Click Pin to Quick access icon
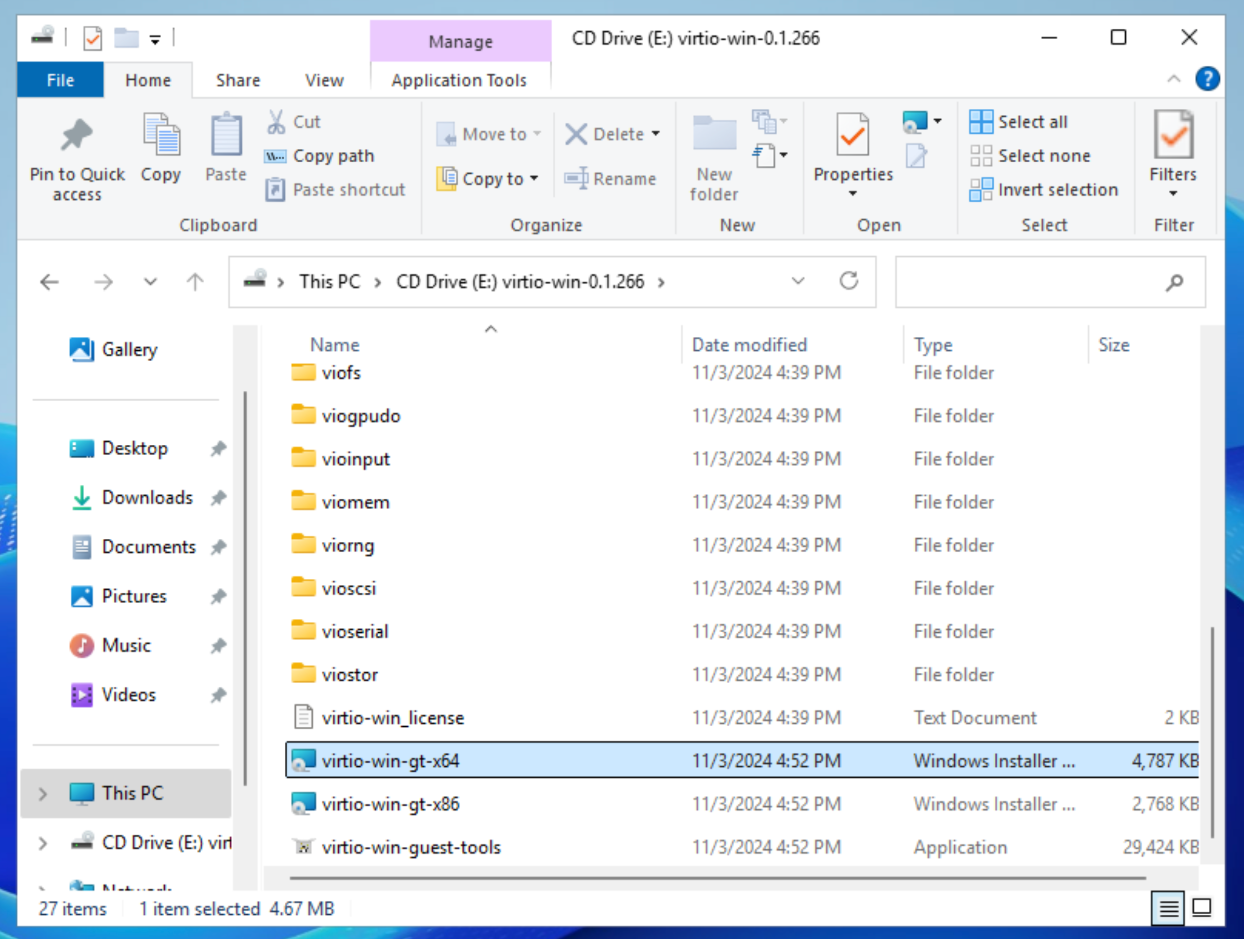Viewport: 1244px width, 939px height. 77,135
